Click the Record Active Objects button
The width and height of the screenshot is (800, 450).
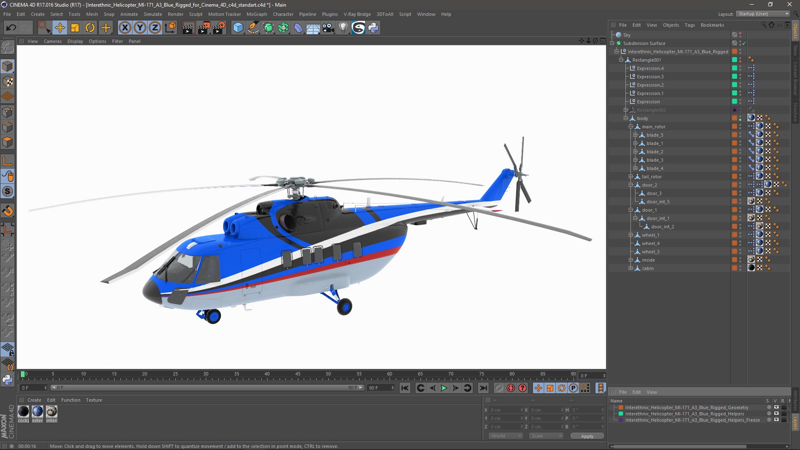[499, 388]
